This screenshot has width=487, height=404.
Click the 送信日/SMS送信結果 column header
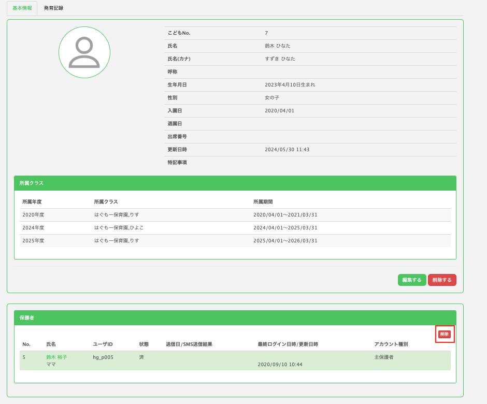tap(189, 344)
